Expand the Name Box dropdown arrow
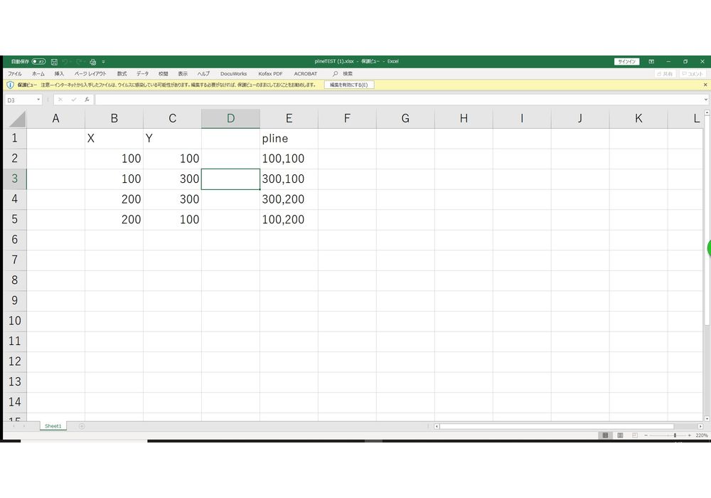 [x=38, y=100]
